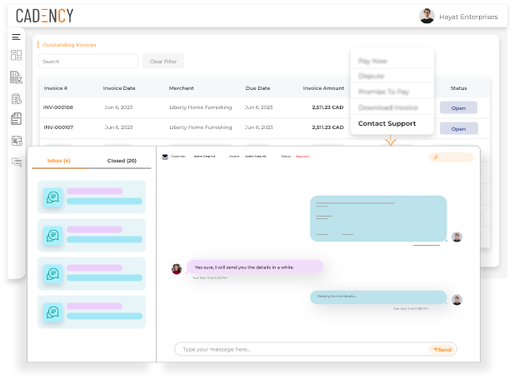
Task: Select Promise To Pay menu entry
Action: pos(383,92)
